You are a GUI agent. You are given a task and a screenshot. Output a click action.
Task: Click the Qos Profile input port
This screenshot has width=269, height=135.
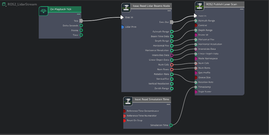(x=196, y=73)
